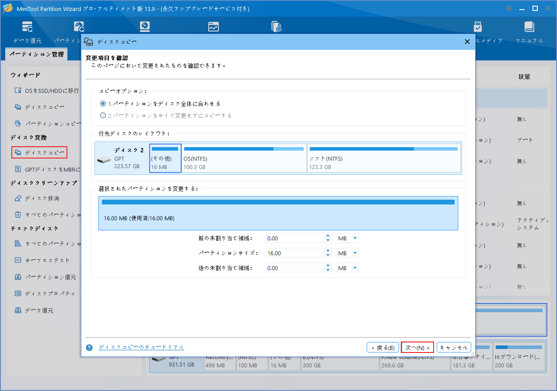Click the MiniTool app logo in the title bar

point(8,8)
